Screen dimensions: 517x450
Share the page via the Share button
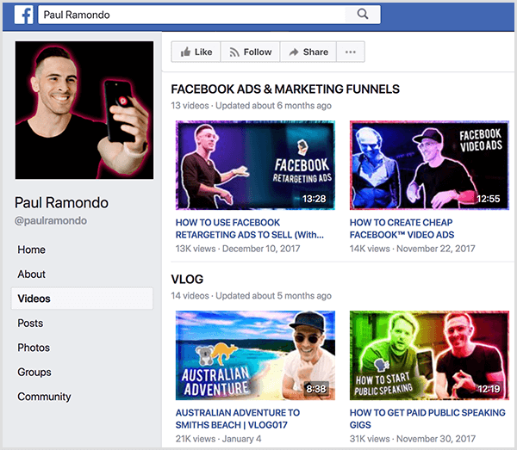point(308,52)
